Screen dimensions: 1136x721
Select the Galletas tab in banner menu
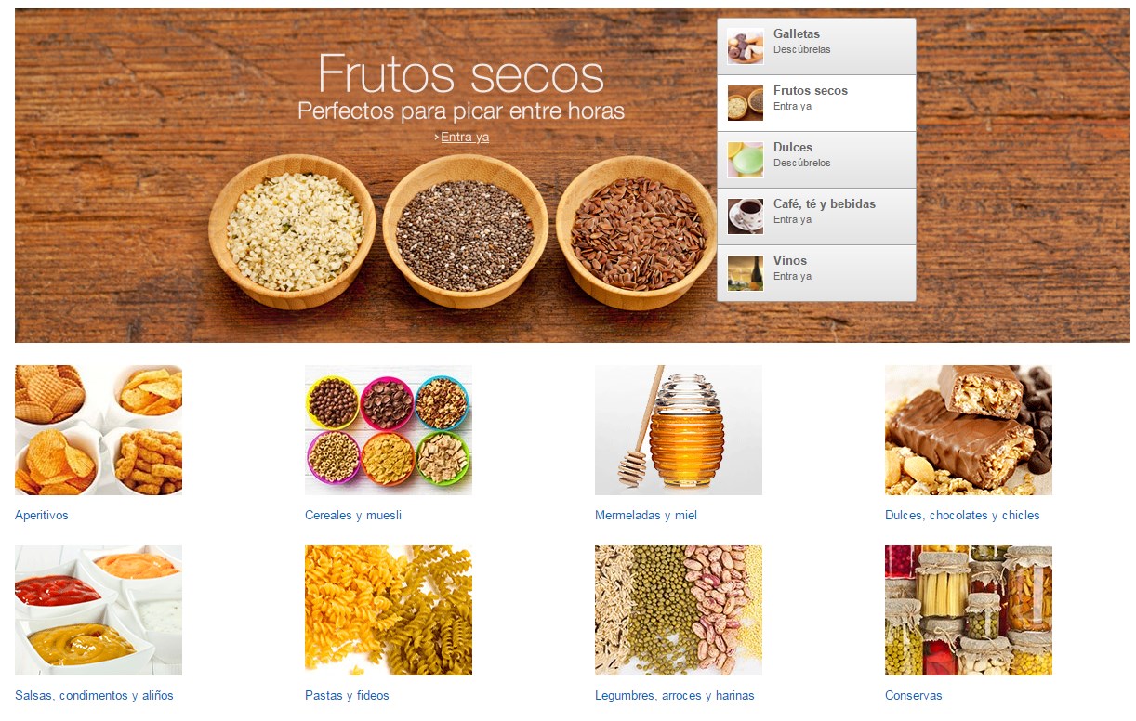click(816, 46)
